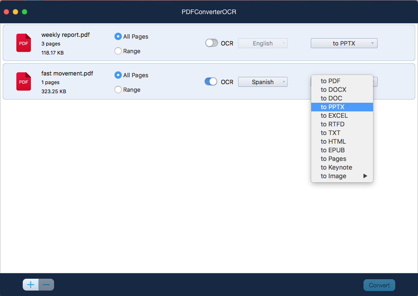The height and width of the screenshot is (296, 418).
Task: Click the PDF icon for fast movement.pdf
Action: (23, 81)
